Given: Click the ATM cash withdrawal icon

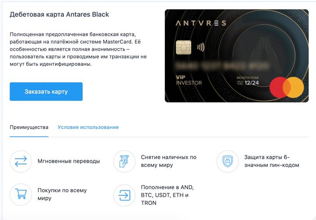Looking at the screenshot, I should click(124, 161).
